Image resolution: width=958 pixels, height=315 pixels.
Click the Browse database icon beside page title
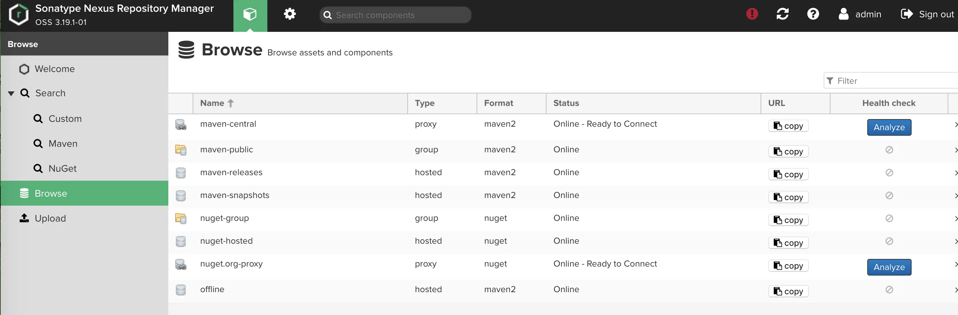pos(186,49)
